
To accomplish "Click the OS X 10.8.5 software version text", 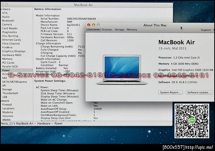I will [185, 82].
